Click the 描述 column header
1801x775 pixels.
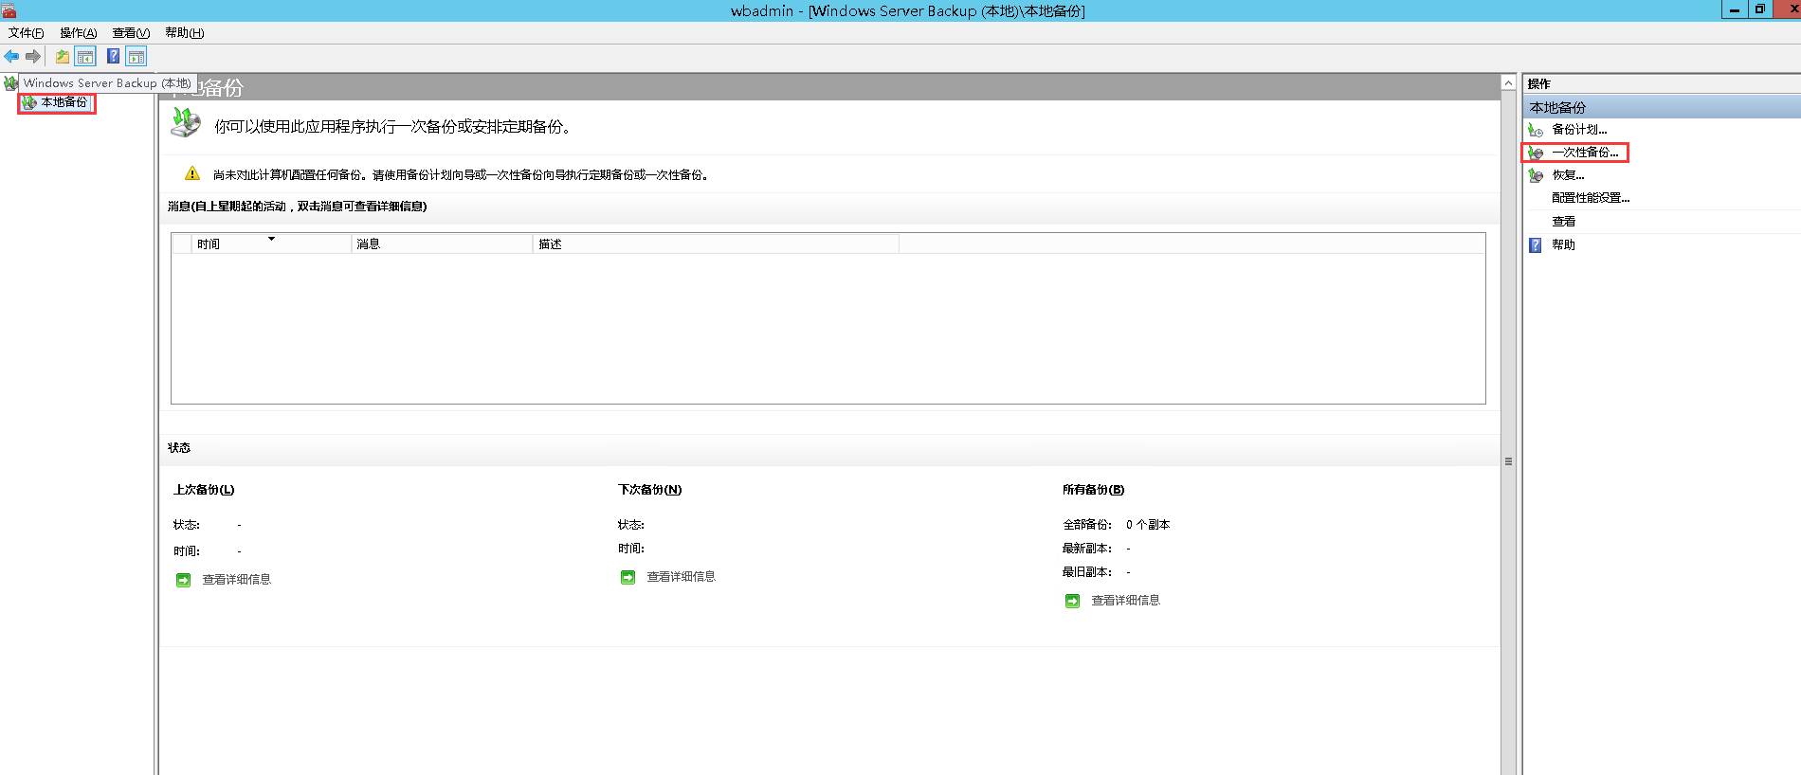pyautogui.click(x=716, y=243)
